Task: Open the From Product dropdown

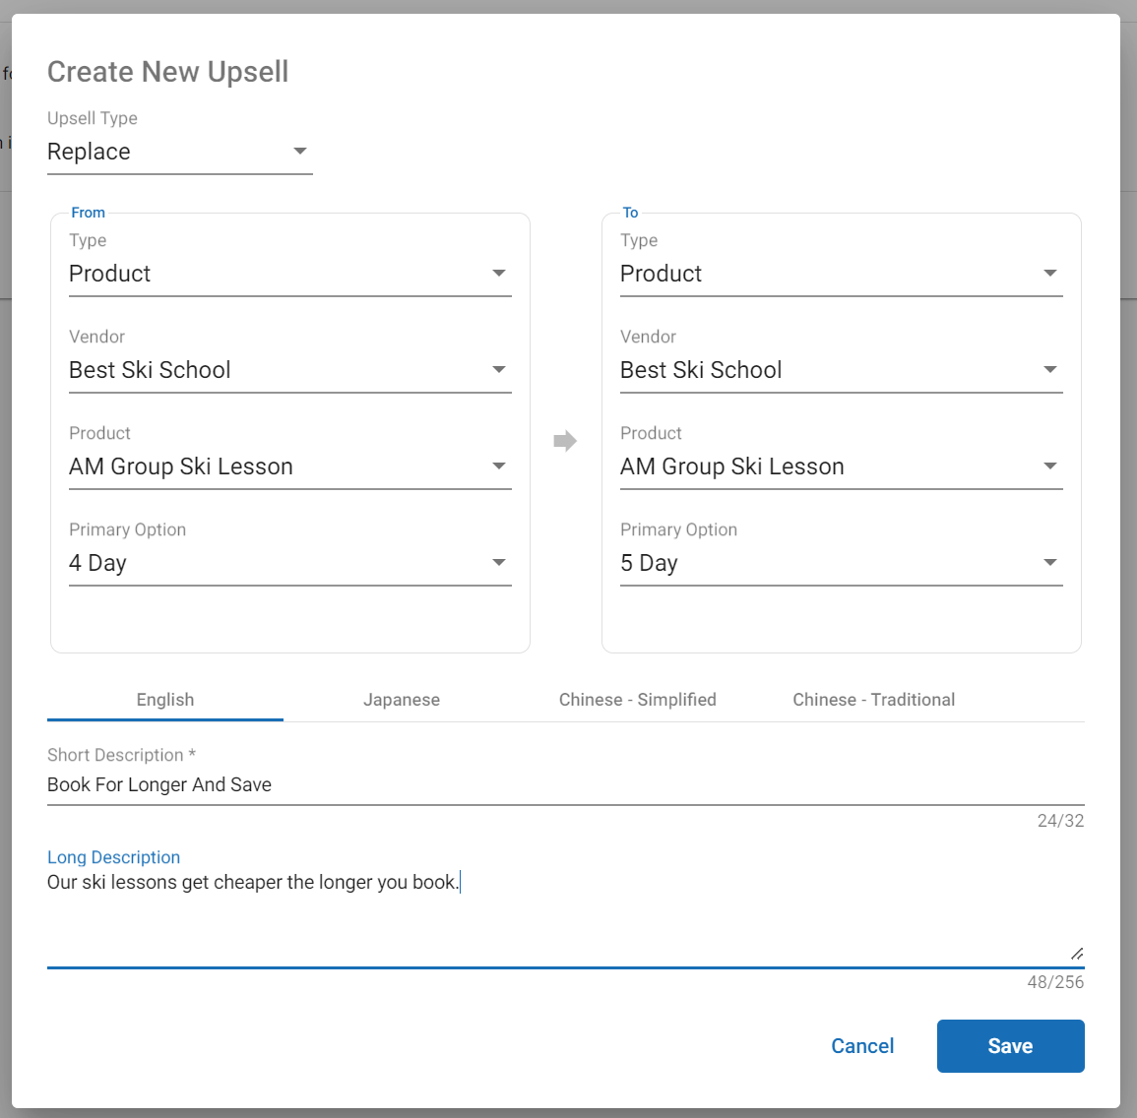Action: 289,466
